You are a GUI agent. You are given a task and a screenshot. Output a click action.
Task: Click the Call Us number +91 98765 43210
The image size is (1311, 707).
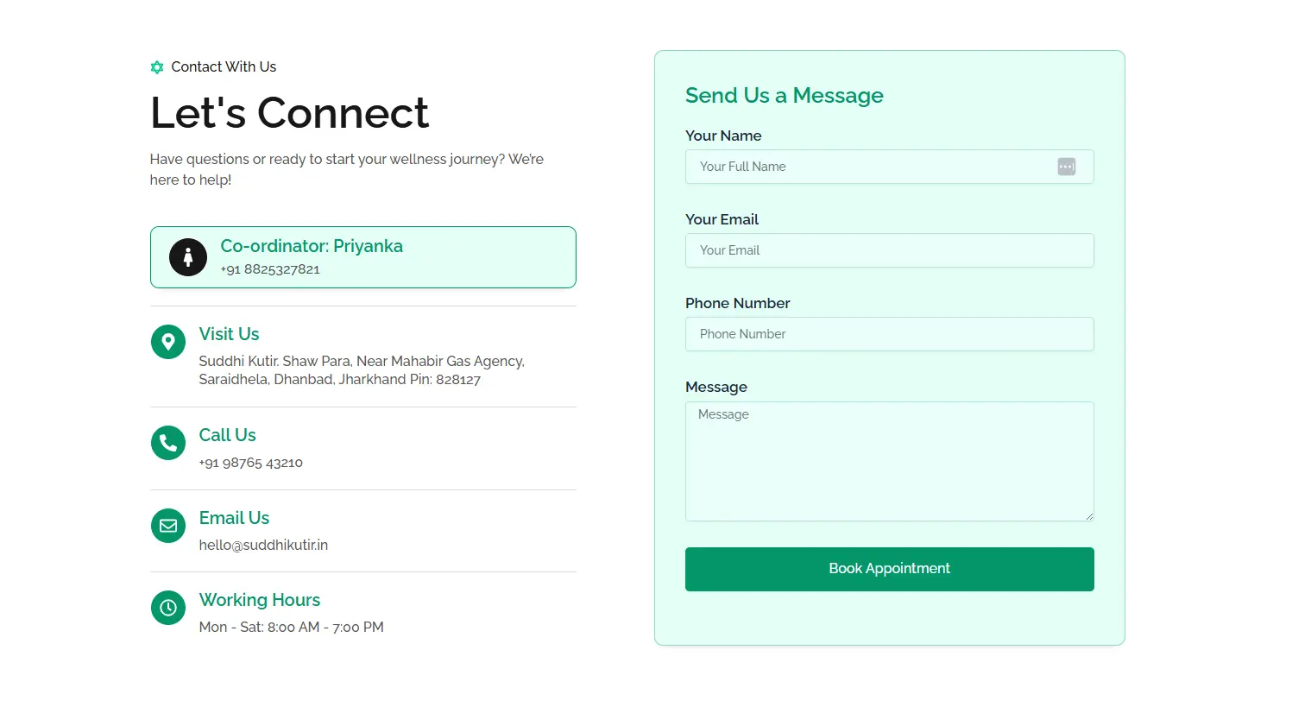251,463
